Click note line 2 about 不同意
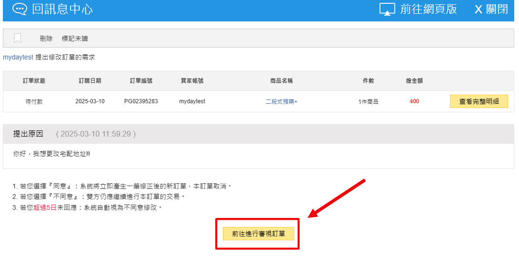The height and width of the screenshot is (256, 519). coord(99,197)
